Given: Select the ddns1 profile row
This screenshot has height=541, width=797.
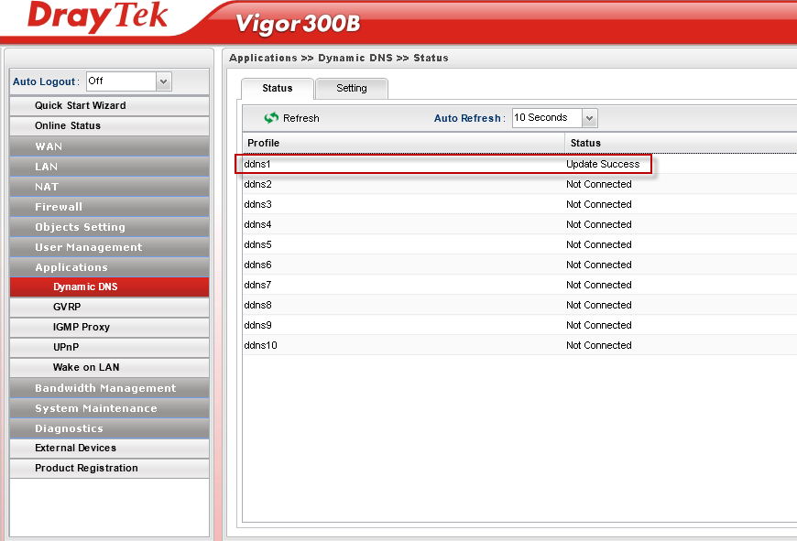Looking at the screenshot, I should pyautogui.click(x=258, y=164).
